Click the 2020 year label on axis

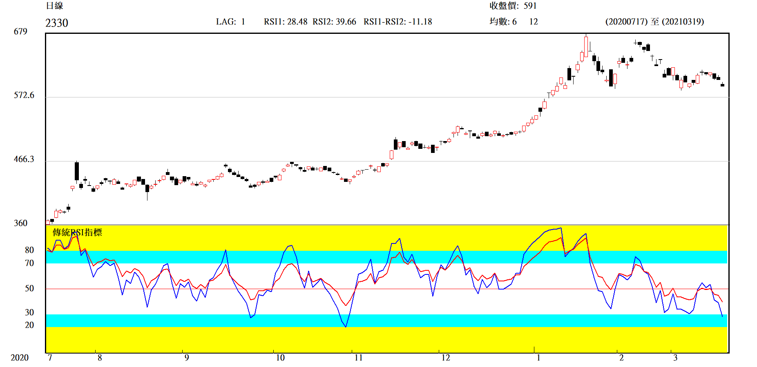20,358
